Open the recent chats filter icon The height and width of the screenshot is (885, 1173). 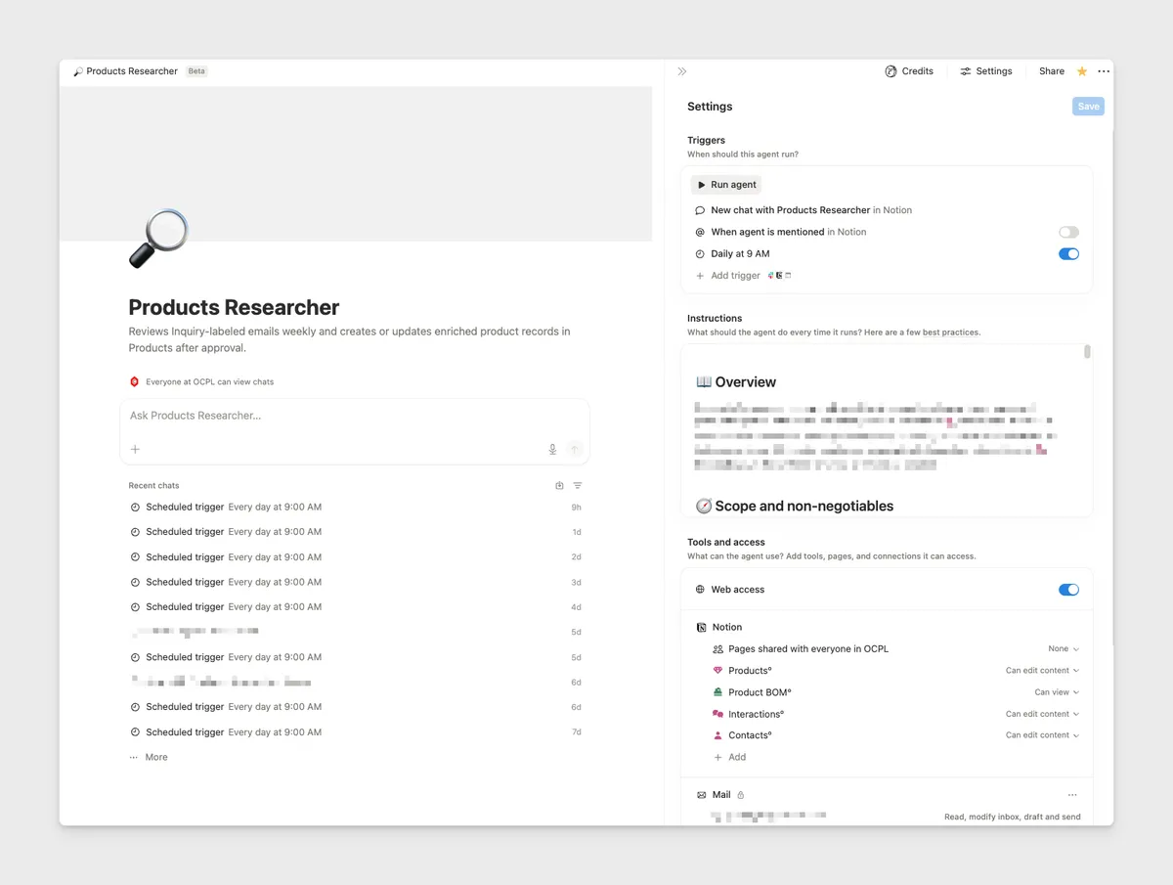pyautogui.click(x=578, y=486)
